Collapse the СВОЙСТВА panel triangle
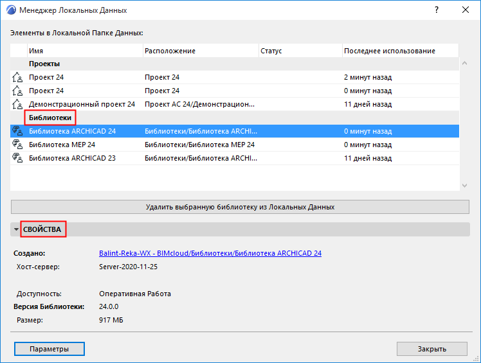 (16, 229)
